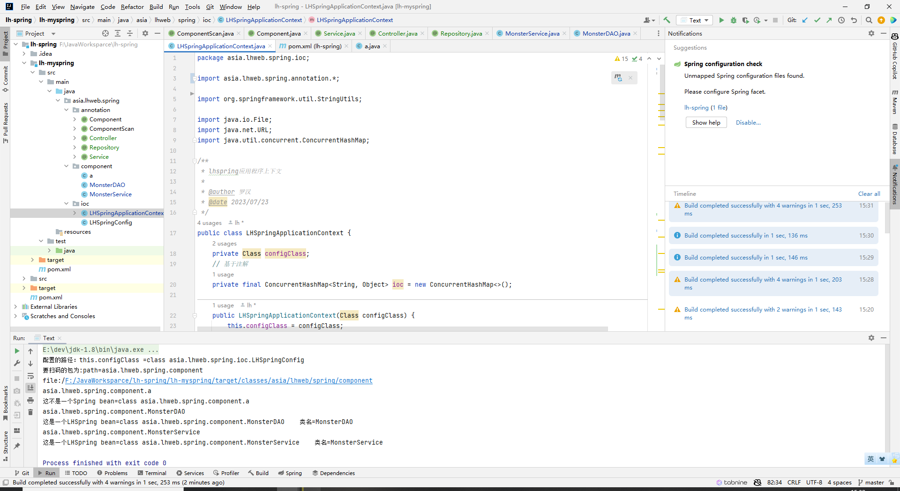Image resolution: width=900 pixels, height=491 pixels.
Task: Click the Git update project arrow icon
Action: click(x=805, y=20)
